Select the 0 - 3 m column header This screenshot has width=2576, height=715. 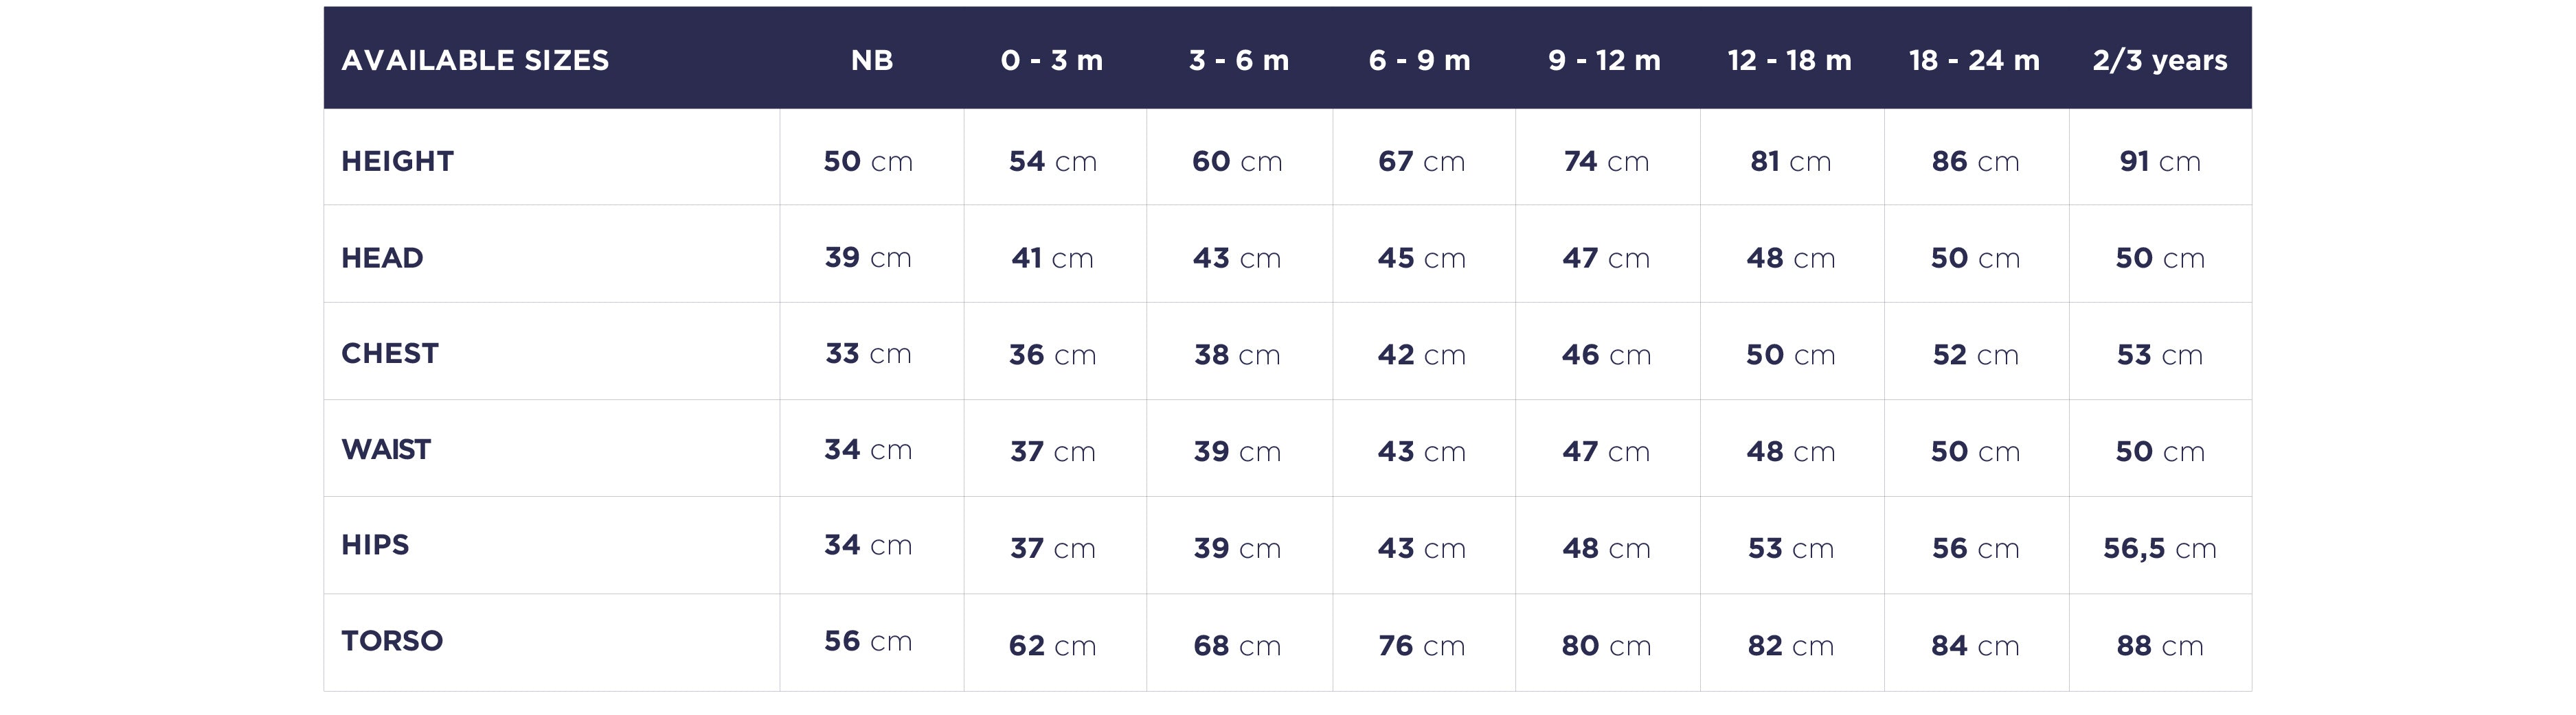pyautogui.click(x=1052, y=60)
